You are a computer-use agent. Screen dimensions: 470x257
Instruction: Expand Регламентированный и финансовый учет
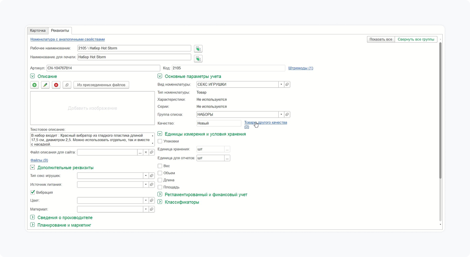pyautogui.click(x=160, y=195)
